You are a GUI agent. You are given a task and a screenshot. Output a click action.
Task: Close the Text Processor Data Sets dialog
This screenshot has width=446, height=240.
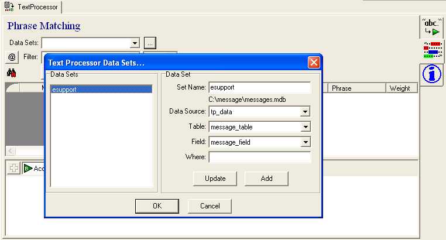314,62
